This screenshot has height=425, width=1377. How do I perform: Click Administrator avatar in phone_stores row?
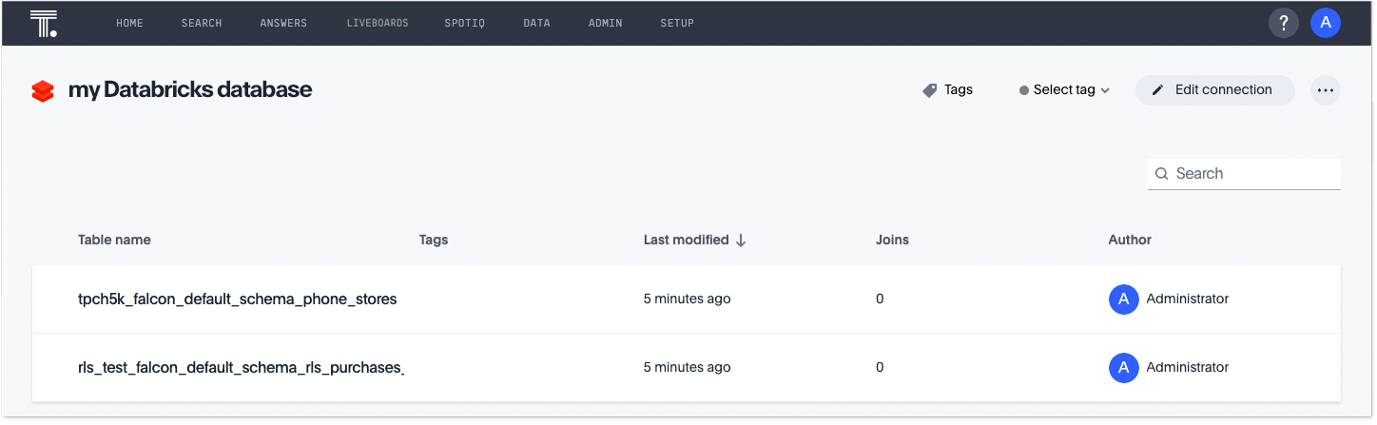[x=1123, y=299]
